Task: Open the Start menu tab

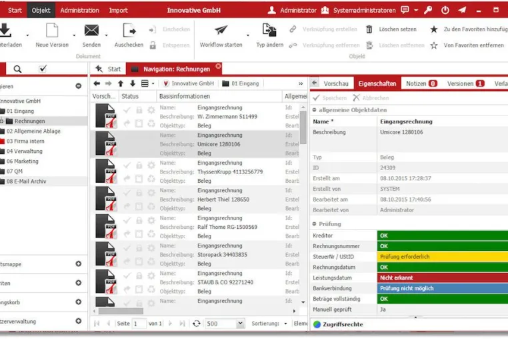Action: coord(15,10)
